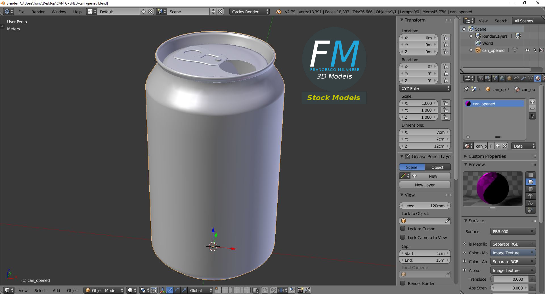This screenshot has width=545, height=294.
Task: Switch to the Object tab in Grease Pencil
Action: tap(437, 167)
